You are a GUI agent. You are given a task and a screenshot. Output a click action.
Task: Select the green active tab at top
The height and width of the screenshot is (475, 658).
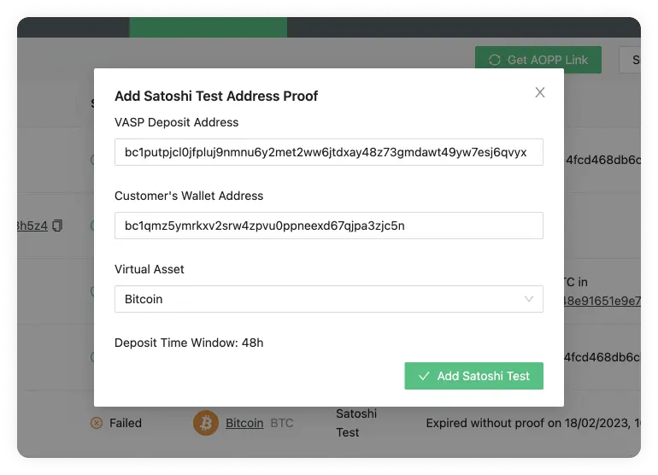pos(209,27)
